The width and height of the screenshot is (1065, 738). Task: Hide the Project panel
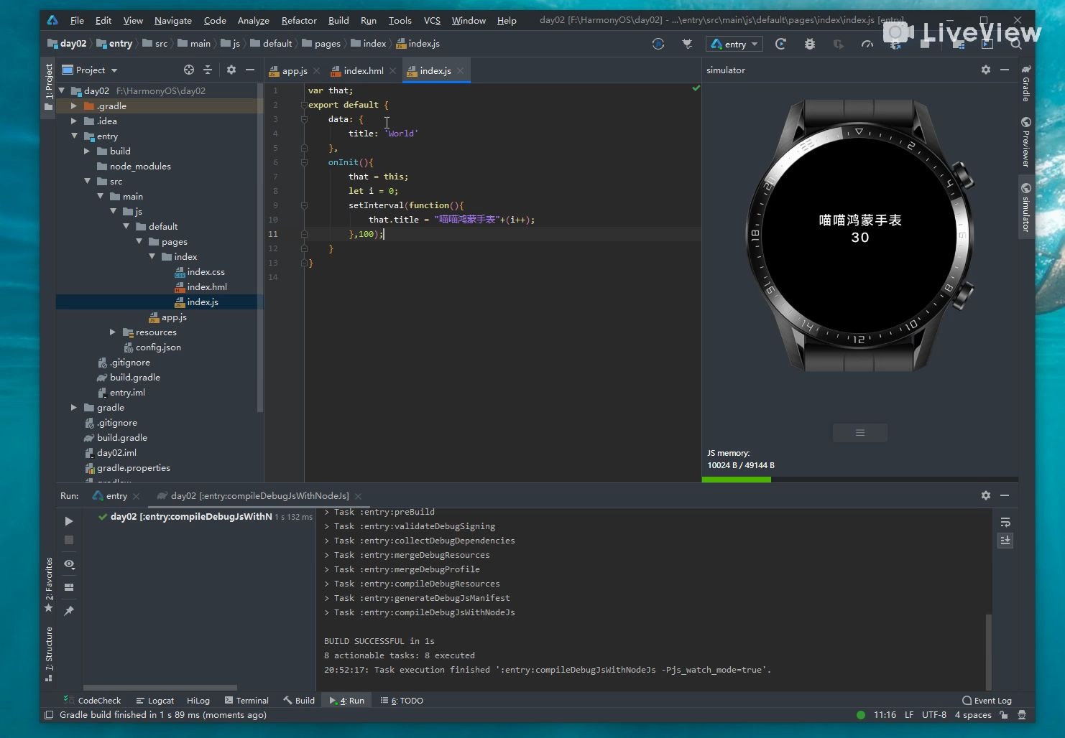[x=250, y=70]
